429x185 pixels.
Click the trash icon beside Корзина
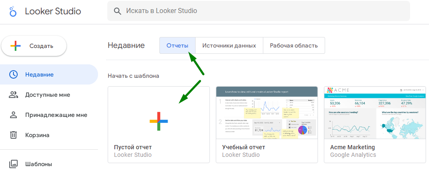[x=13, y=135]
